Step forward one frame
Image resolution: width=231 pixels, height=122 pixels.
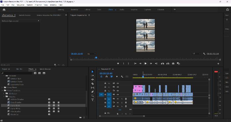(151, 63)
